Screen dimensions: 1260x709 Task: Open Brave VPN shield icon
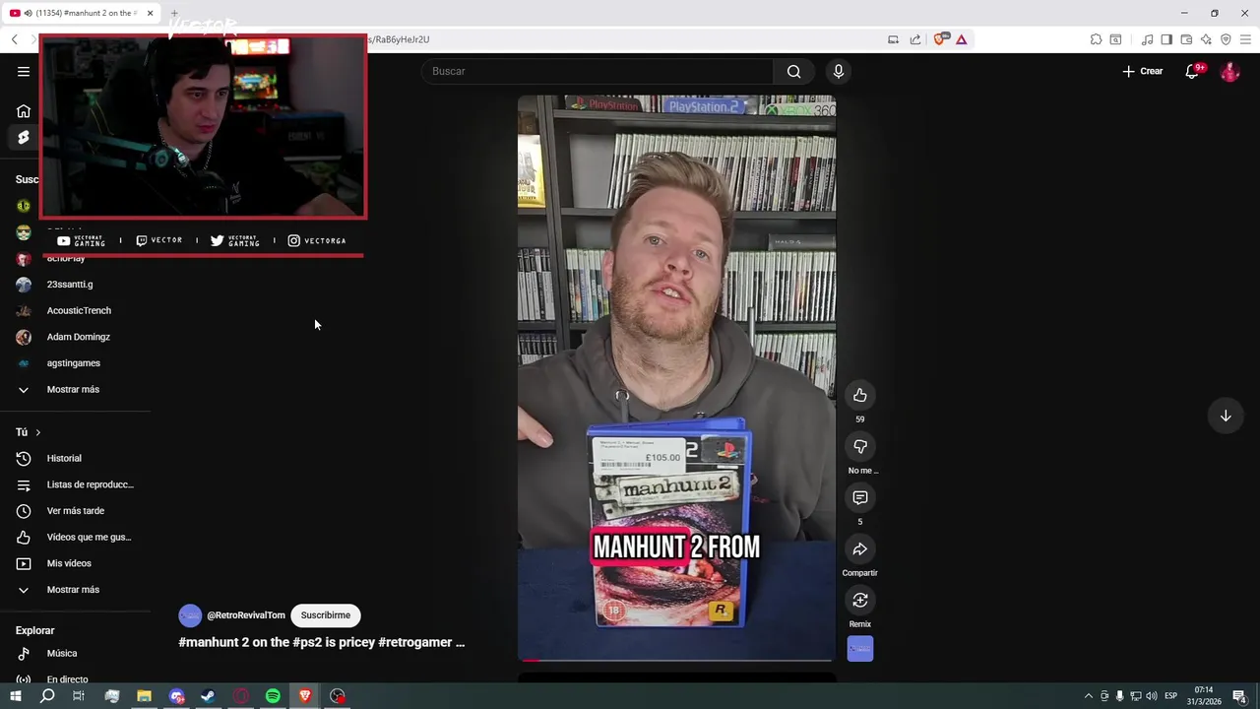coord(1226,39)
